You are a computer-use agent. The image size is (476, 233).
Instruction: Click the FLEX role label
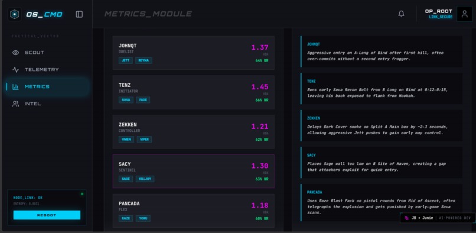123,210
